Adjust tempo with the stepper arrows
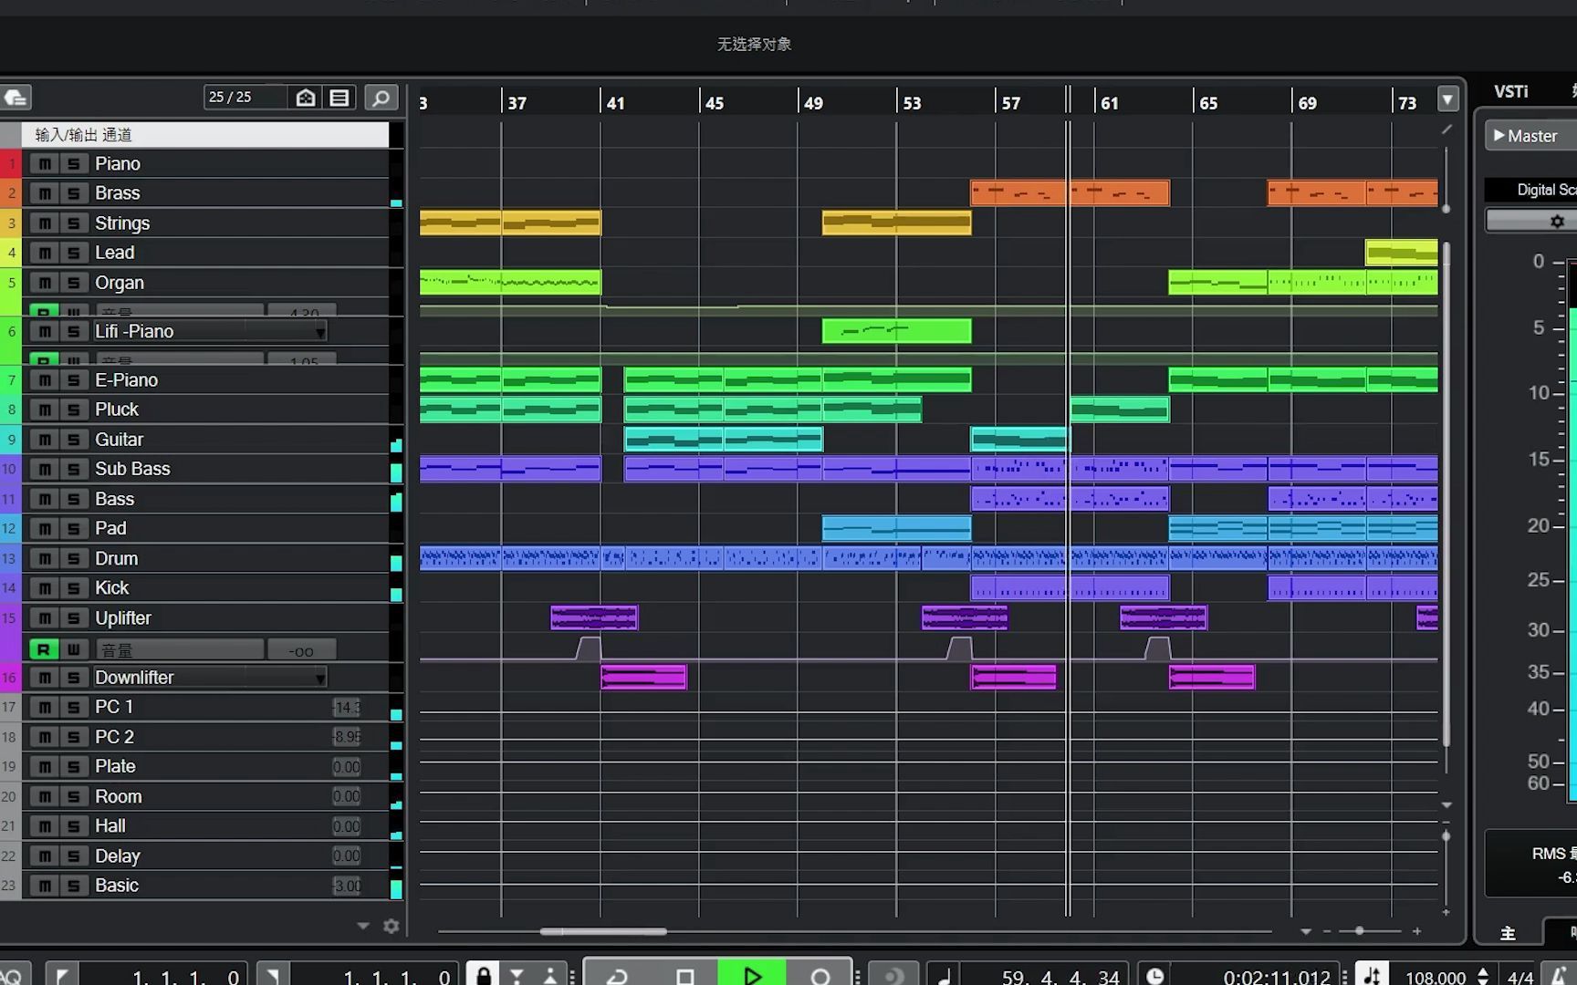1577x985 pixels. tap(1483, 976)
